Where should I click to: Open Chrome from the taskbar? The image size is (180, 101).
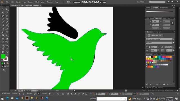click(x=22, y=98)
